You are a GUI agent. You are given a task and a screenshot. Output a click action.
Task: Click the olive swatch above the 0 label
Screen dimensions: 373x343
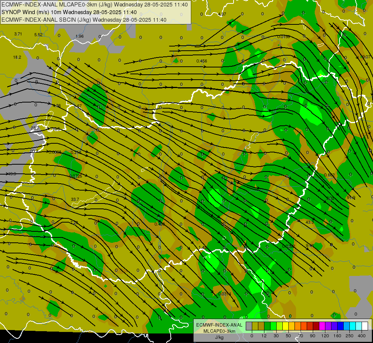click(x=255, y=326)
